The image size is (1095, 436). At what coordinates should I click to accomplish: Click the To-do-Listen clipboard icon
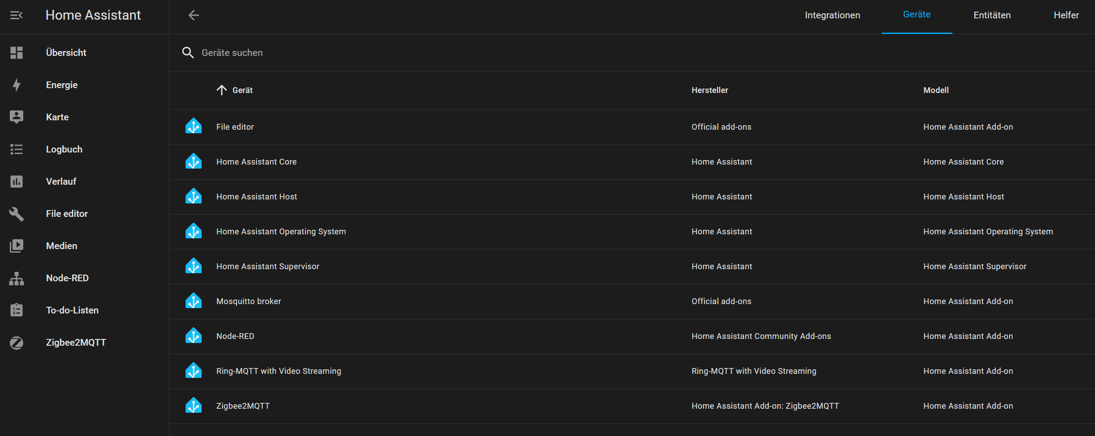coord(17,310)
